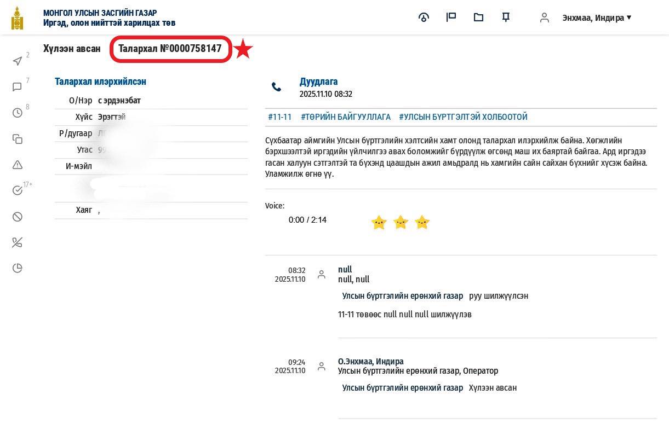Image resolution: width=669 pixels, height=447 pixels.
Task: Click the dashboard gauge icon in header
Action: click(424, 18)
